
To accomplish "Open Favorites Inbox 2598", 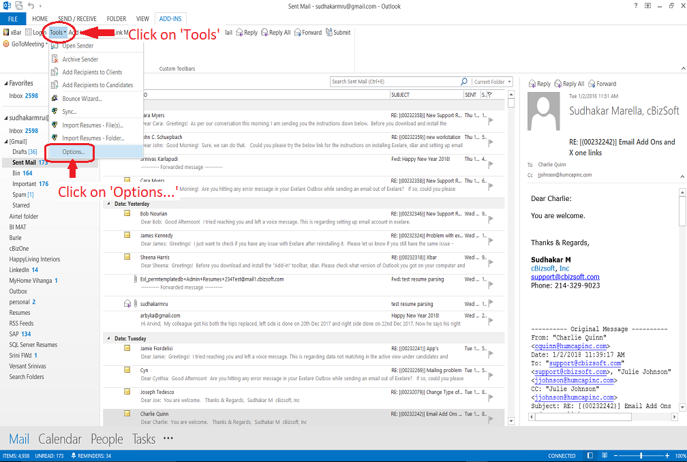I will pos(24,96).
